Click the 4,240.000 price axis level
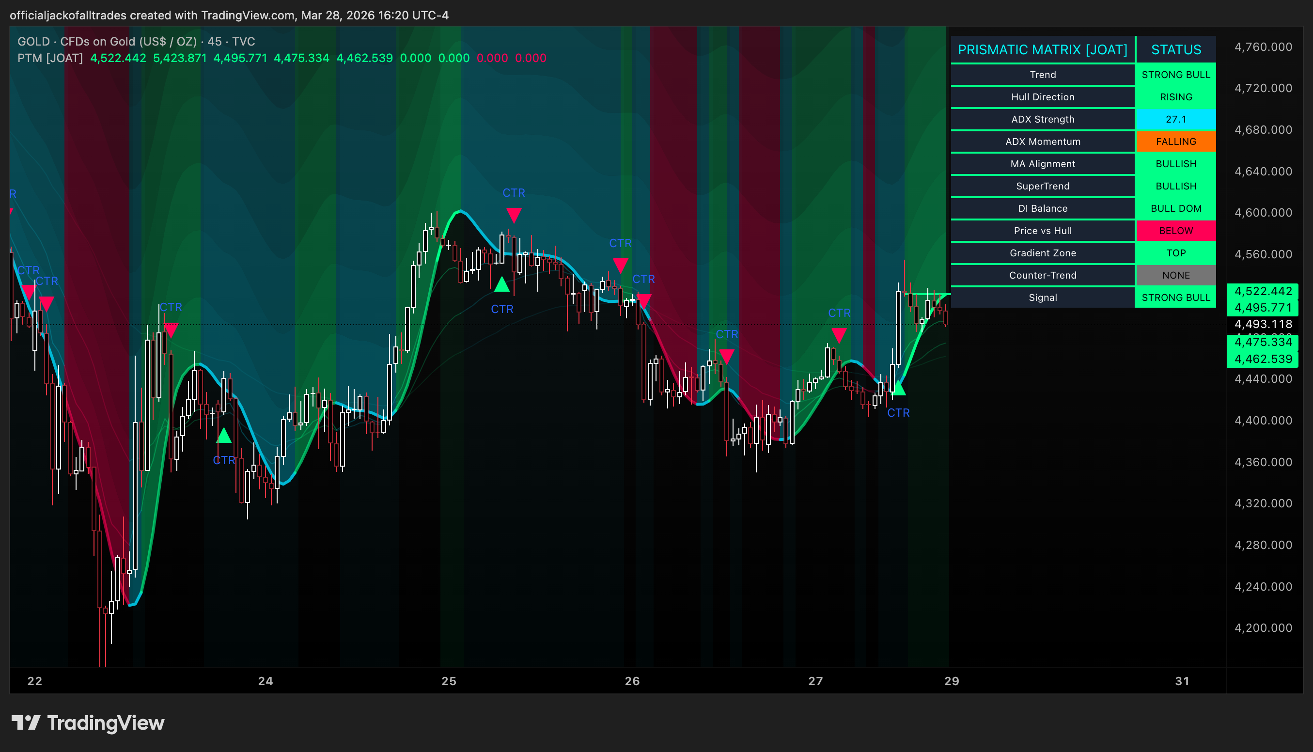 point(1263,587)
